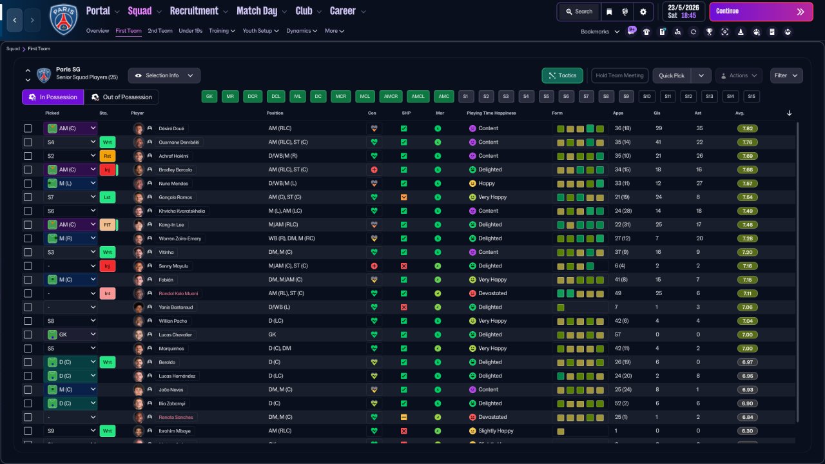
Task: Click the player search icon in the bookmarks bar
Action: point(677,32)
